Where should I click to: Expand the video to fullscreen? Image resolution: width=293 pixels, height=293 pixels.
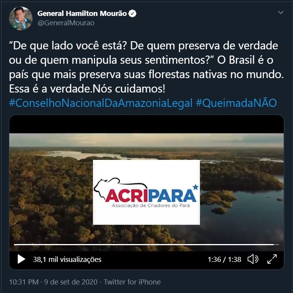[x=272, y=259]
